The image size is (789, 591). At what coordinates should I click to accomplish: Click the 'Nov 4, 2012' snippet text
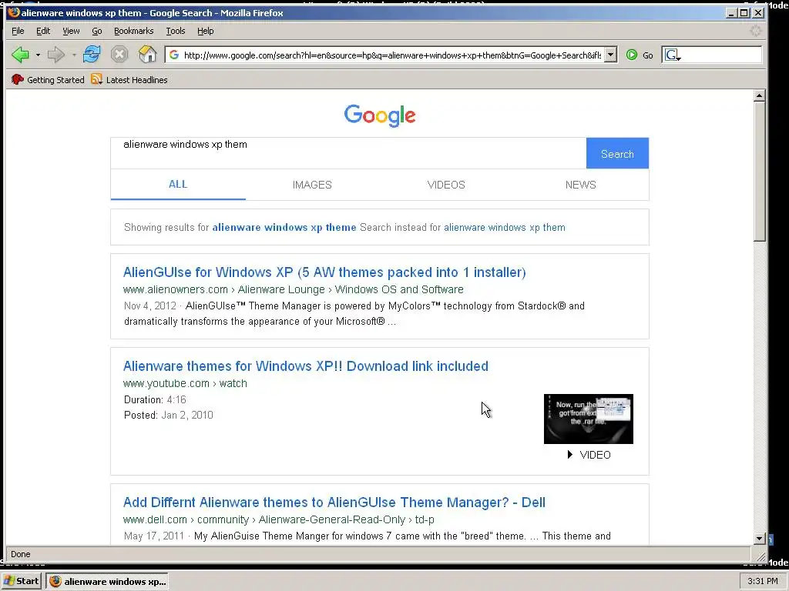click(x=150, y=306)
